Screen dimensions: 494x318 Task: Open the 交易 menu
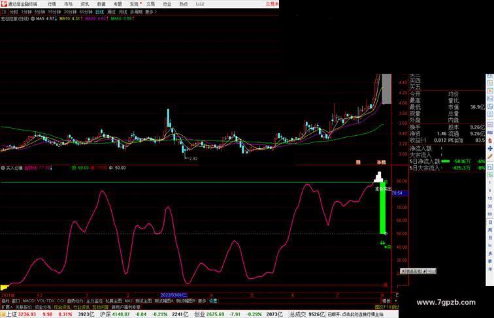point(150,4)
